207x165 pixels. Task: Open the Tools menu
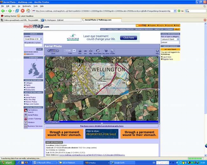tap(36, 6)
